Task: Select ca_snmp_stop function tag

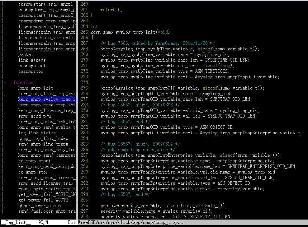Action: (x=33, y=172)
